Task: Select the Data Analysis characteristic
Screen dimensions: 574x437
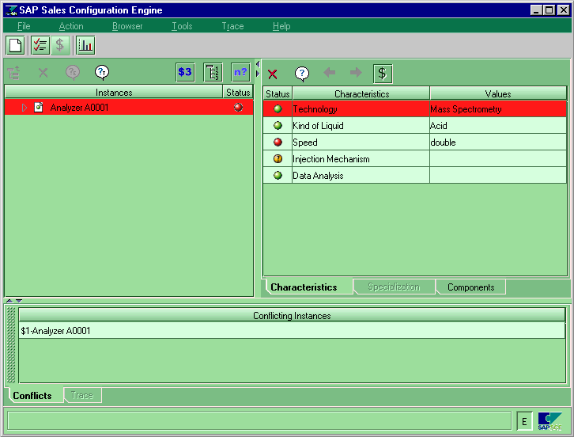Action: tap(361, 175)
